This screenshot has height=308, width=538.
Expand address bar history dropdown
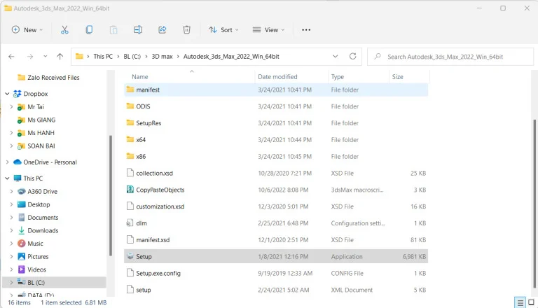pos(336,56)
